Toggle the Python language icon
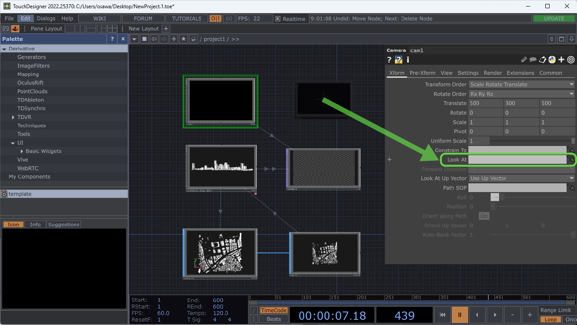The image size is (577, 325). [x=552, y=60]
